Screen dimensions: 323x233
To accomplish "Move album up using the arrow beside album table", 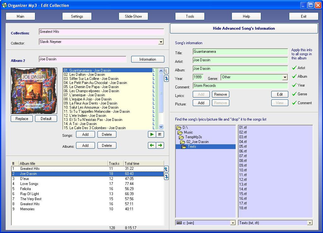I will (x=166, y=169).
